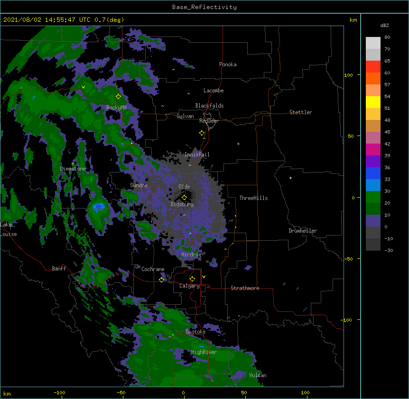Click the Sylvan label
Screen dimensions: 409x399
point(185,116)
